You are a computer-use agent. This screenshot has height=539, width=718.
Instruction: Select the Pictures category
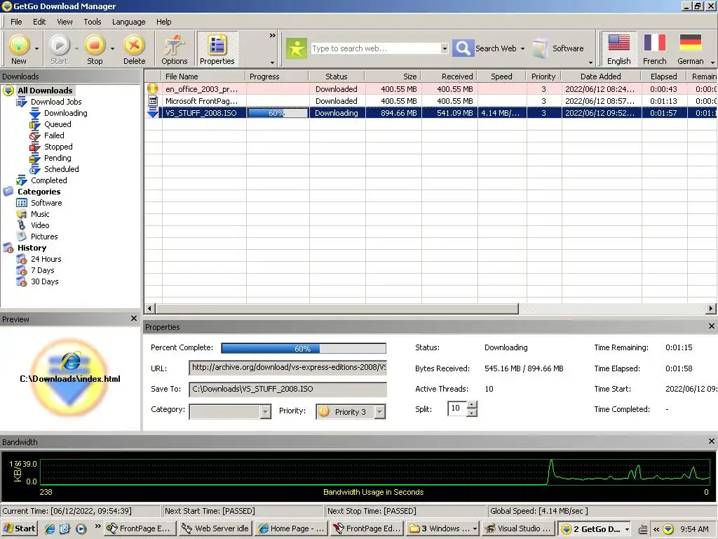coord(44,237)
